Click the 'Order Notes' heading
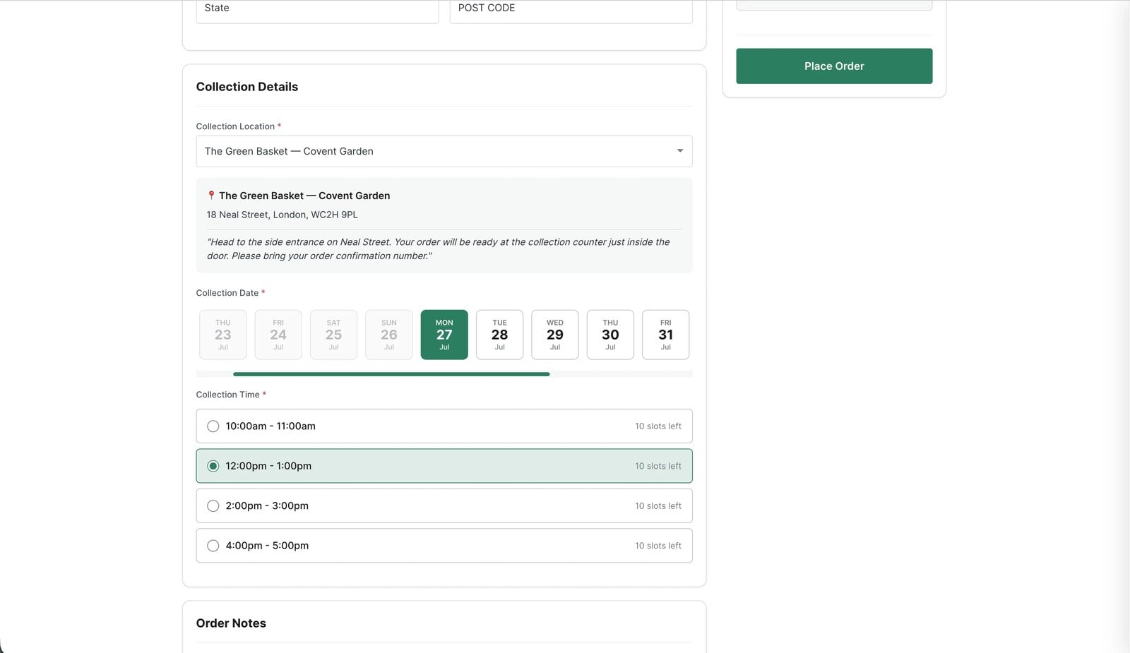1130x653 pixels. coord(231,623)
